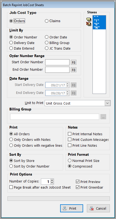
Task: Decrease Number of Copies with down arrow
Action: point(52,183)
